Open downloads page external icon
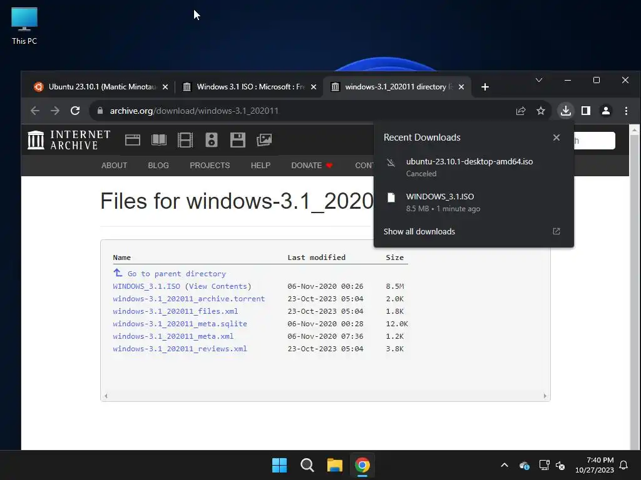 click(556, 231)
